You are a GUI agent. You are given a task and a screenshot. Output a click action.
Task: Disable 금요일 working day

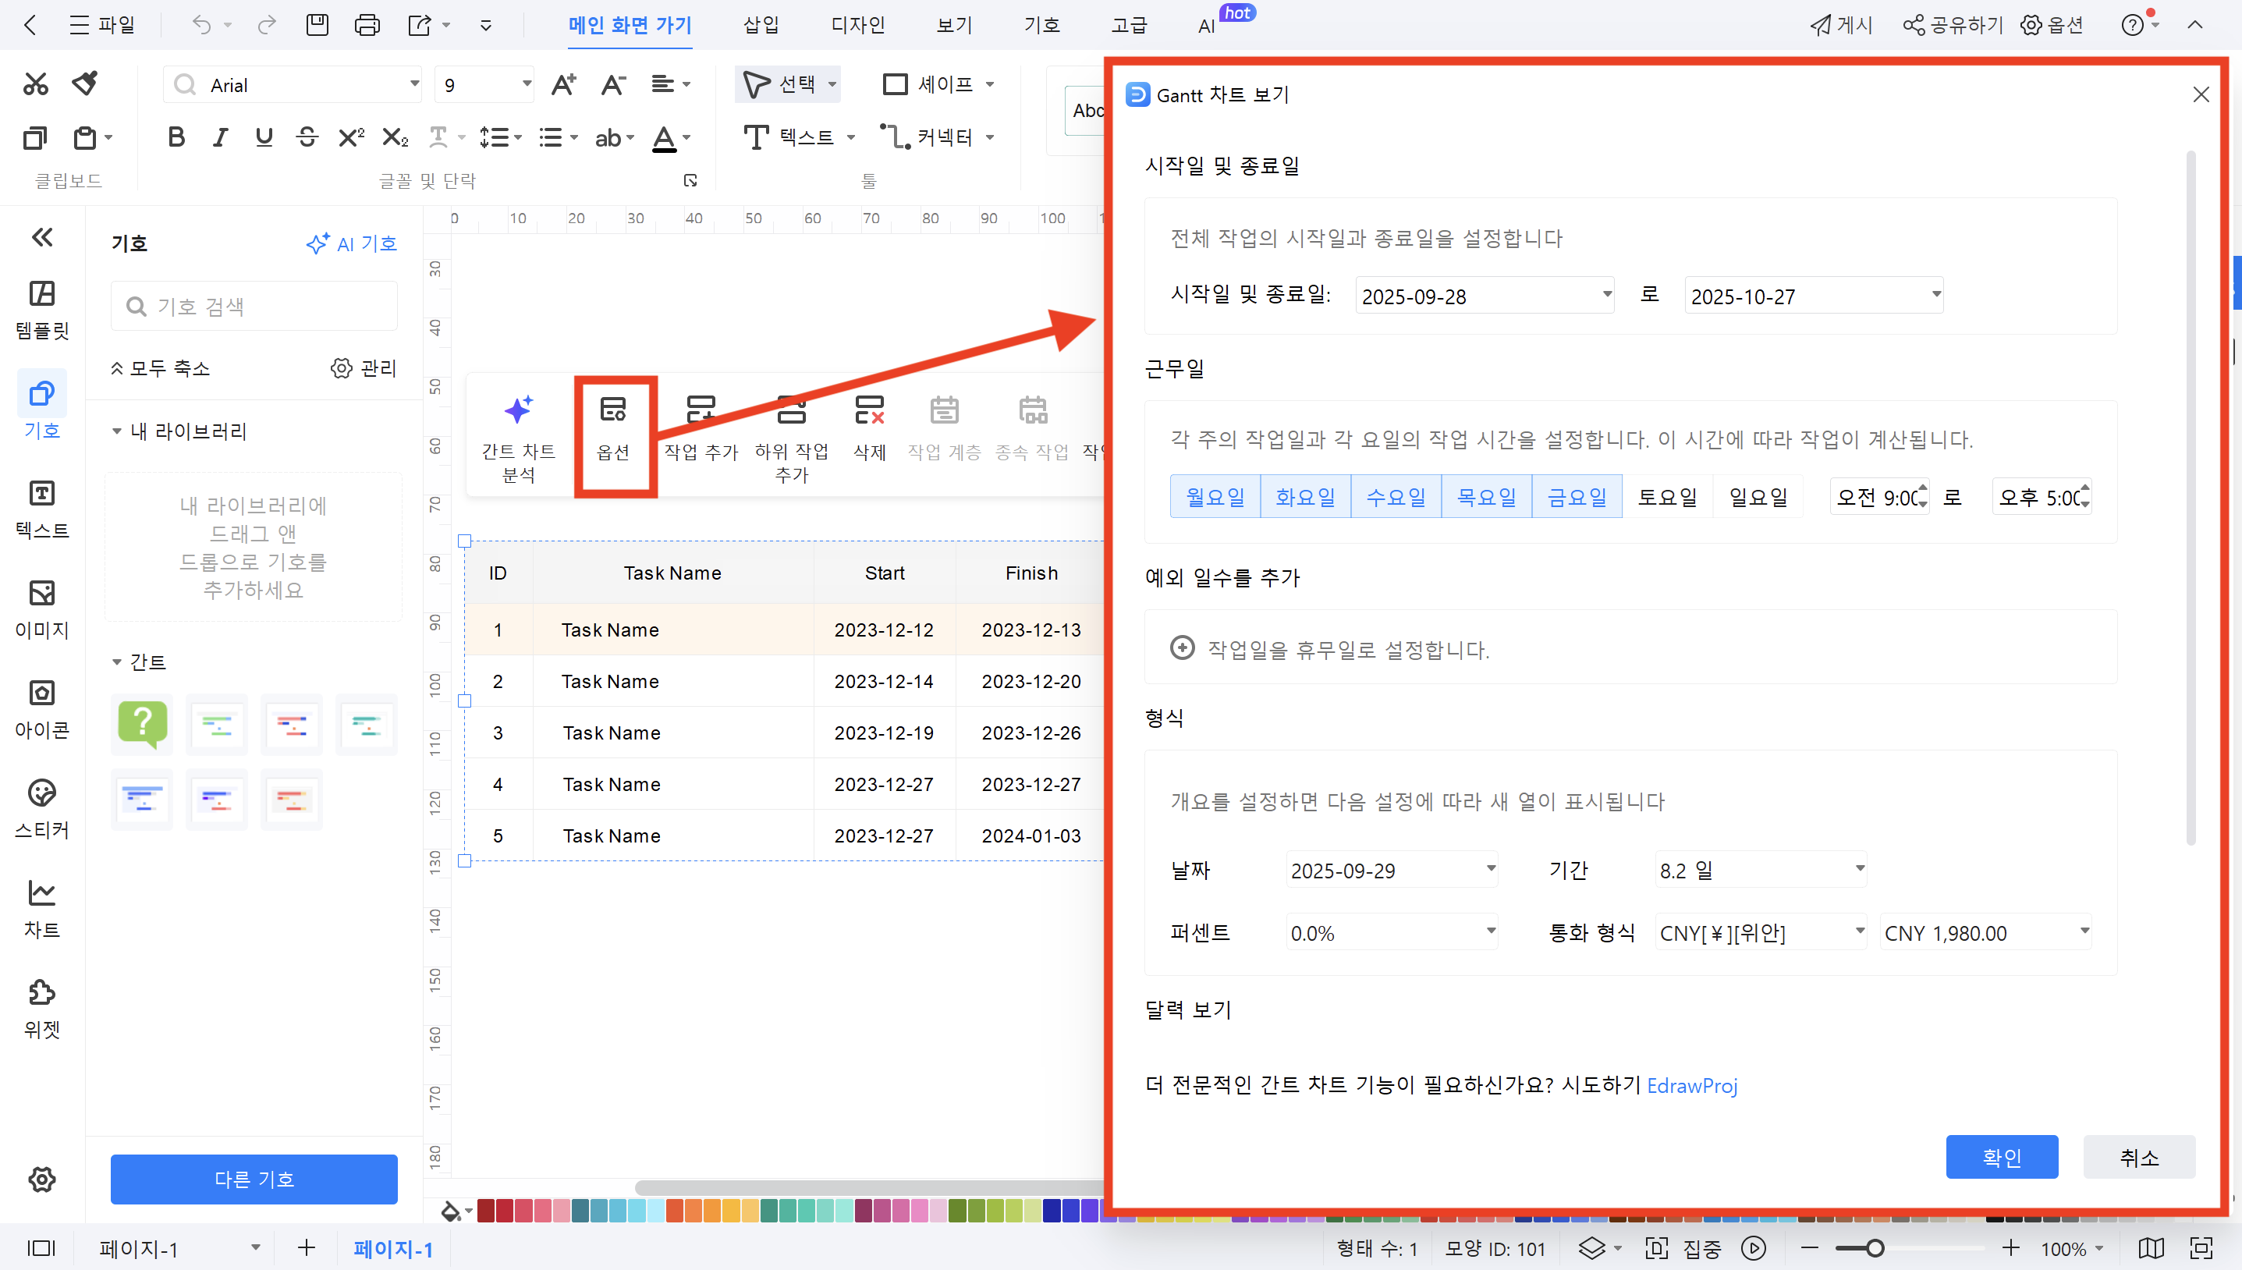[1577, 495]
